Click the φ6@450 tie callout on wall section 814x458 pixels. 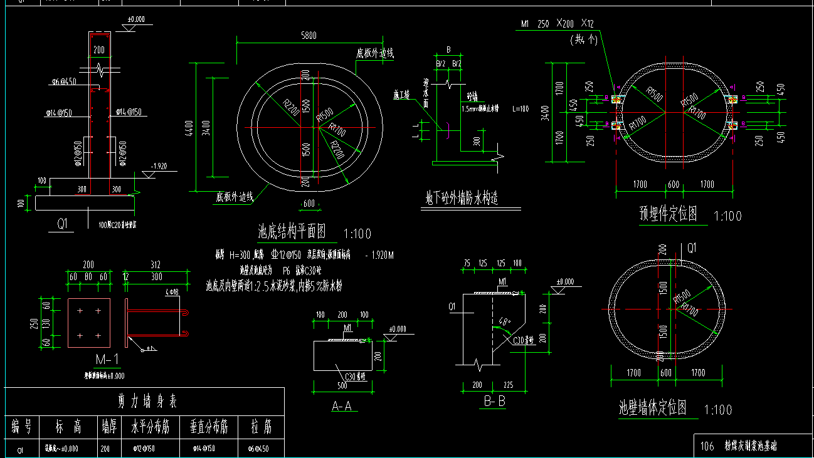[64, 81]
